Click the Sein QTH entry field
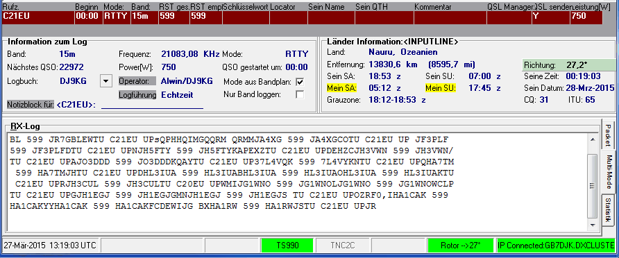Screen dimensions: 619x258 point(384,18)
